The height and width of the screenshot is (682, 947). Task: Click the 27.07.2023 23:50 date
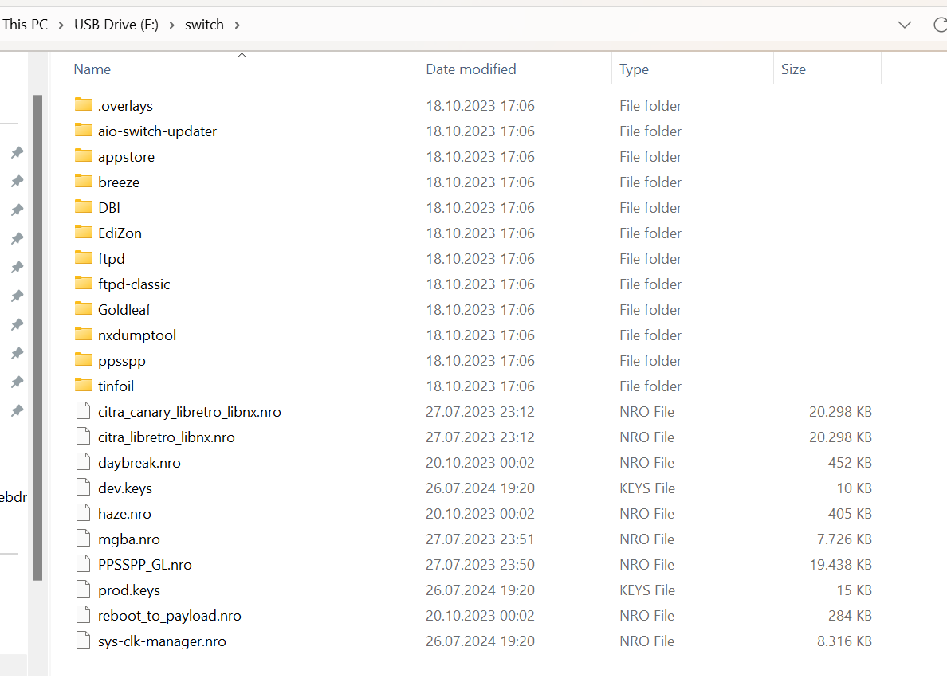(480, 564)
